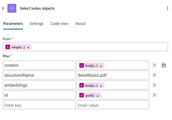Open the About tab

tap(80, 23)
